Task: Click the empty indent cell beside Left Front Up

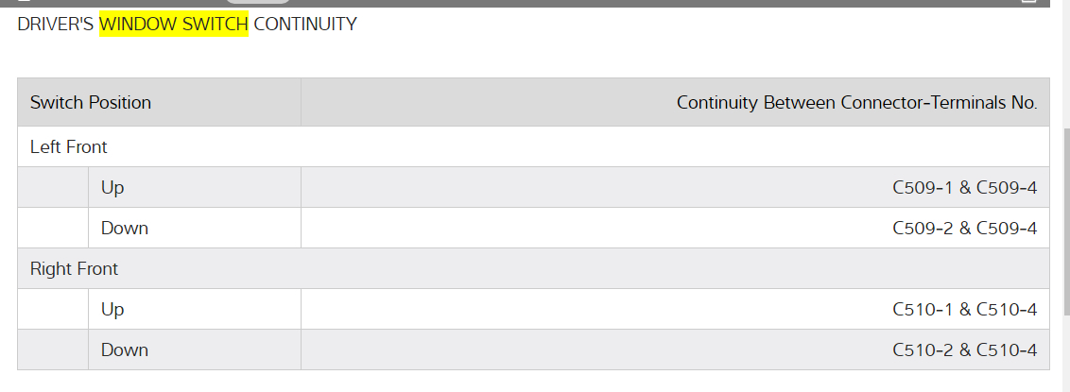Action: 53,188
